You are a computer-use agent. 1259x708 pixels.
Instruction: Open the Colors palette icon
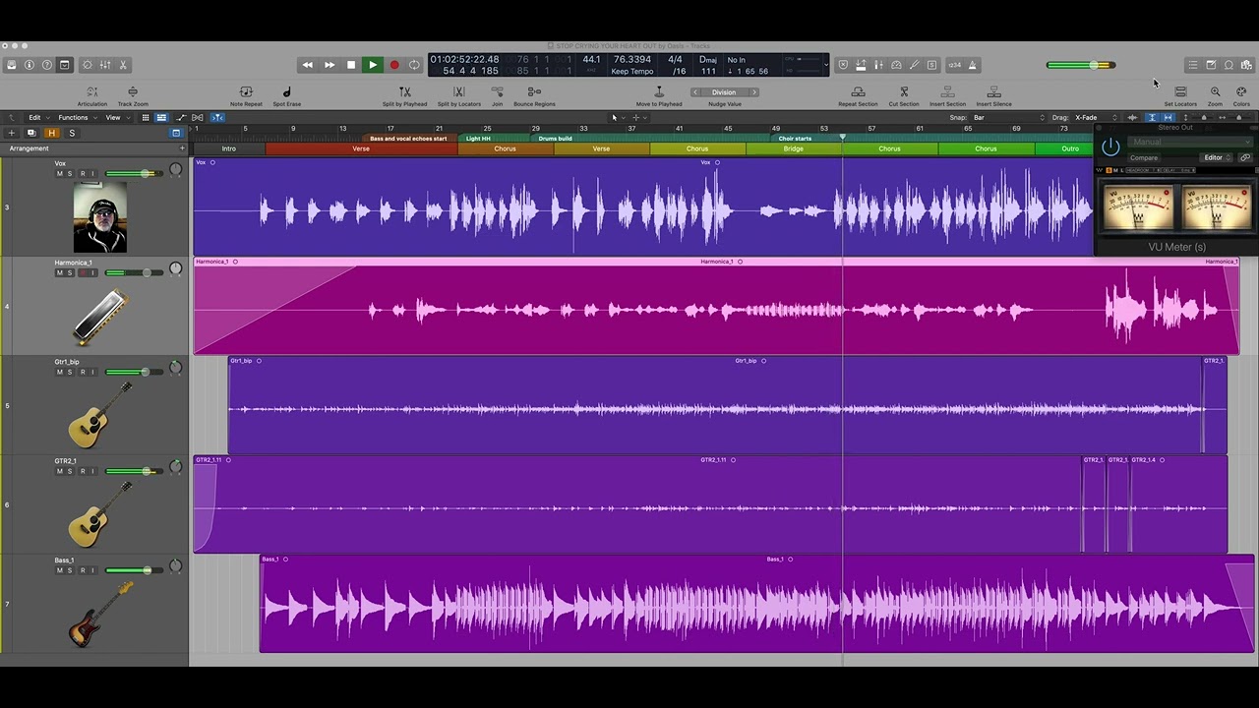point(1241,91)
